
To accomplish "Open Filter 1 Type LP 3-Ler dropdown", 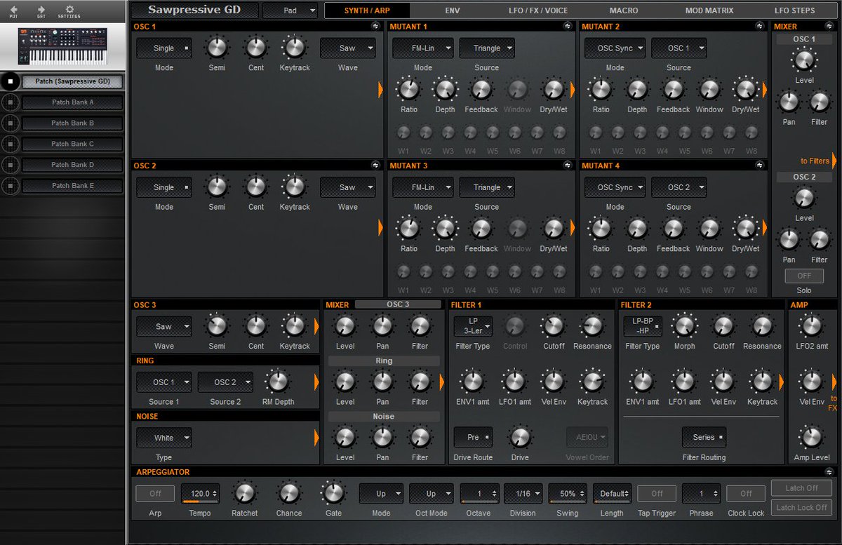I will 473,326.
